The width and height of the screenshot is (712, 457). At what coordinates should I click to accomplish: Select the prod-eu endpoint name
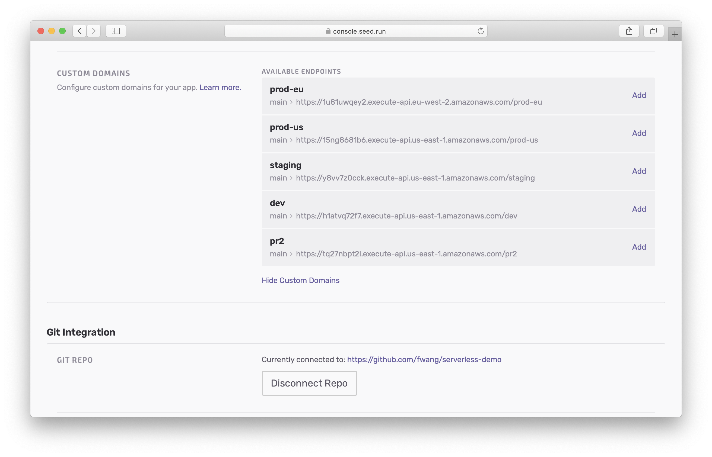click(286, 89)
